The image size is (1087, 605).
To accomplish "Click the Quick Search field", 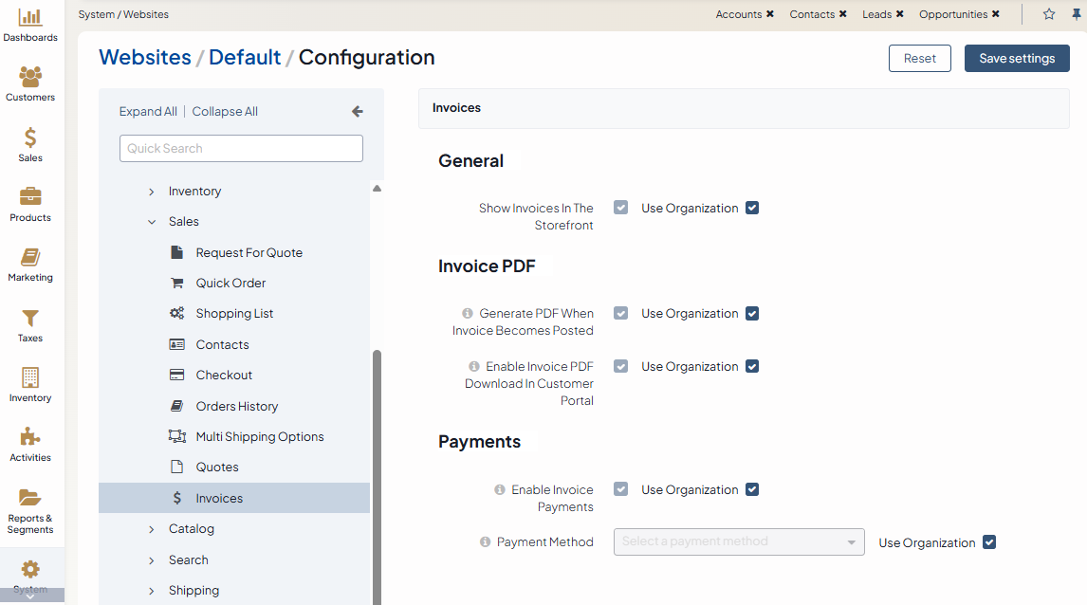I will [x=241, y=148].
